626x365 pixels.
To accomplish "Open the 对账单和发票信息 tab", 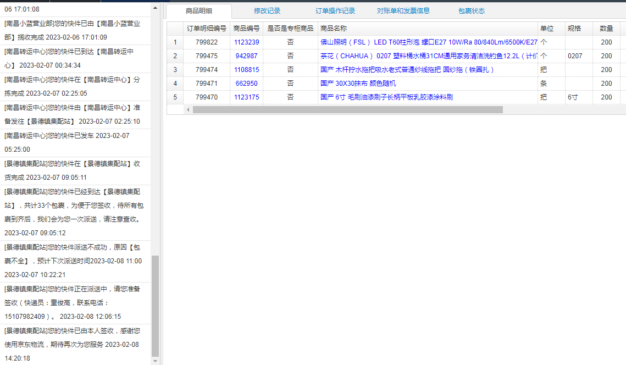I will [x=403, y=11].
